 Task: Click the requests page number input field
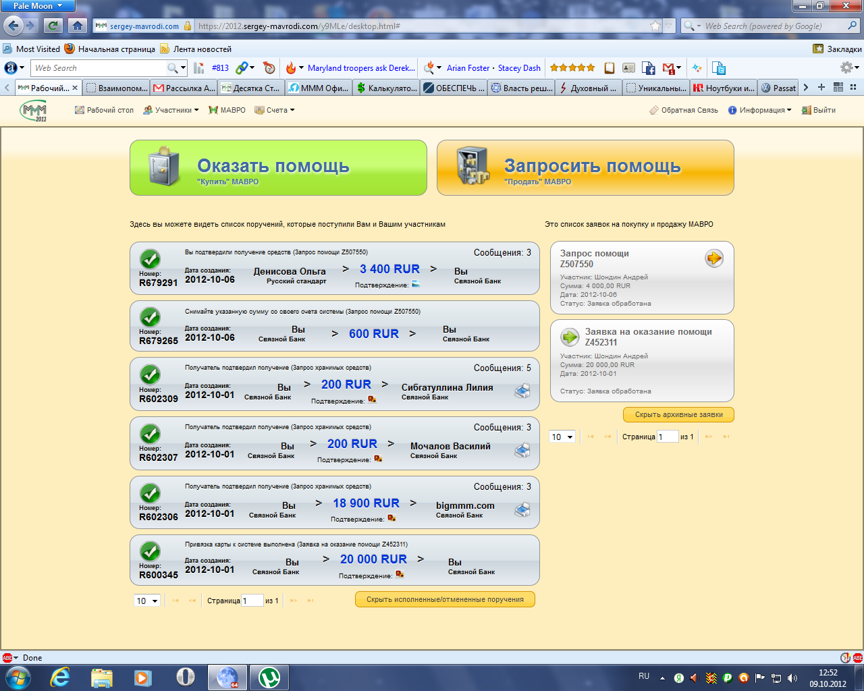(x=668, y=437)
